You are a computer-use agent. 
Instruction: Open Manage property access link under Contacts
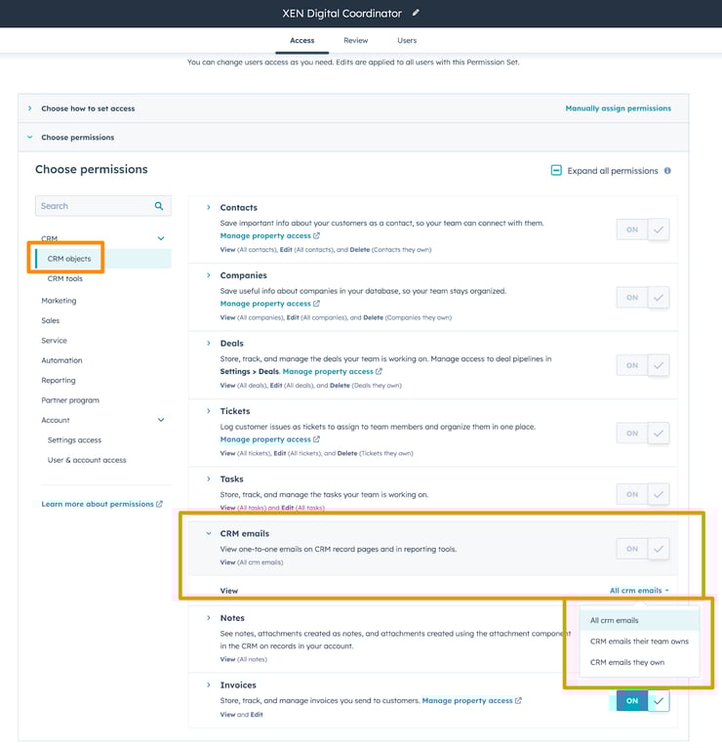pos(265,235)
